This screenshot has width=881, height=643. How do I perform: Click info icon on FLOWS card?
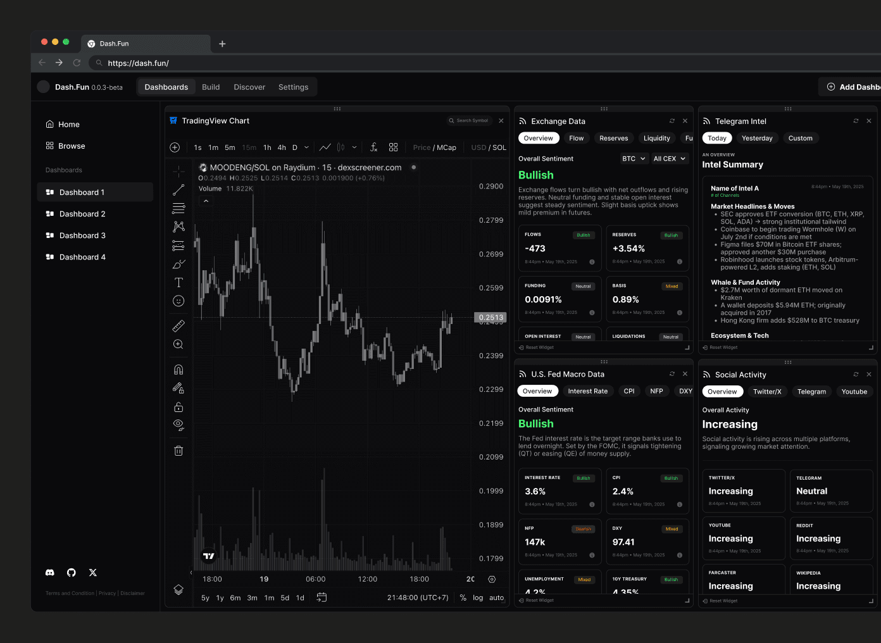tap(592, 262)
